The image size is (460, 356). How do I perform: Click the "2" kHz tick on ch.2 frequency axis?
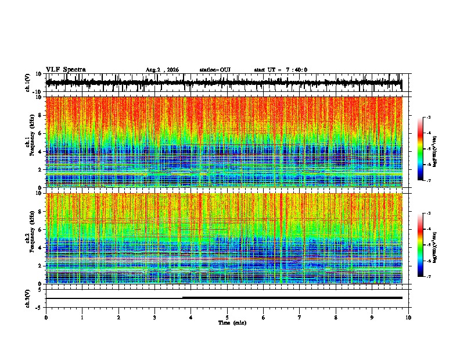(x=40, y=266)
